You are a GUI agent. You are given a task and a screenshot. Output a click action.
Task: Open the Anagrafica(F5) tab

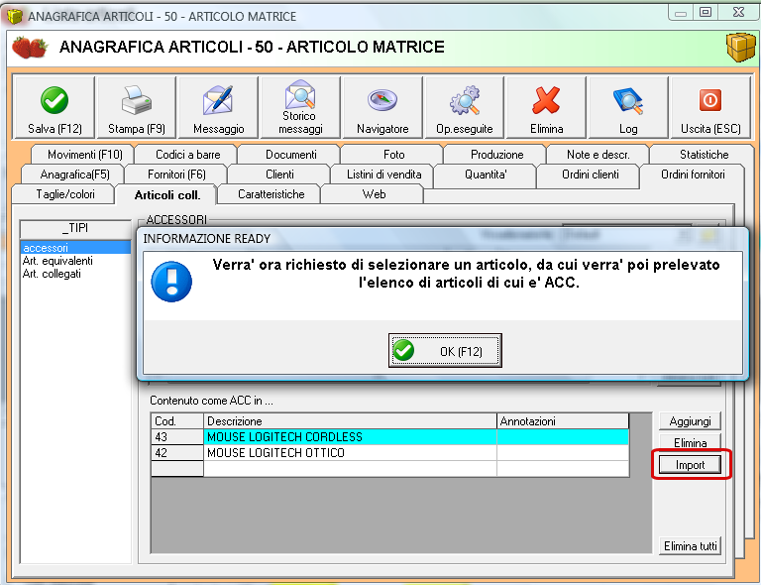point(74,175)
